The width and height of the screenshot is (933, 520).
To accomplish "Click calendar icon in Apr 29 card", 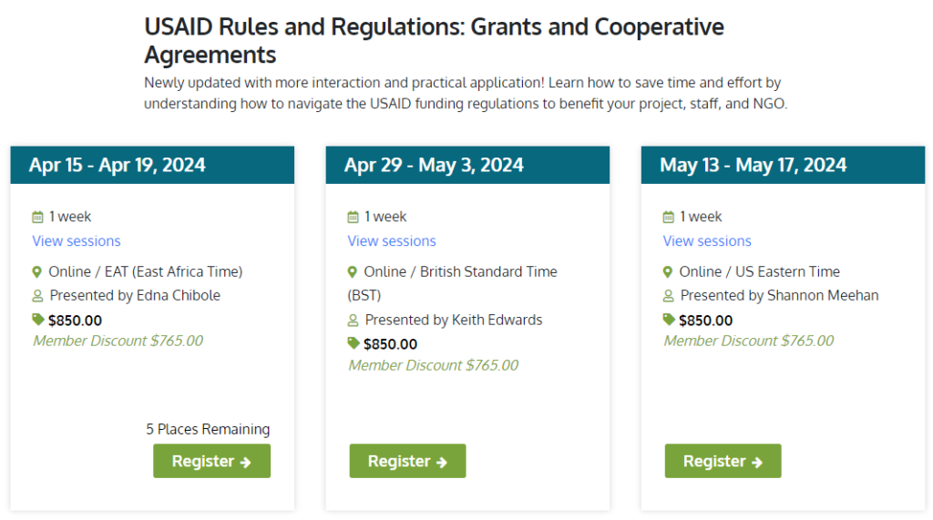I will 353,217.
